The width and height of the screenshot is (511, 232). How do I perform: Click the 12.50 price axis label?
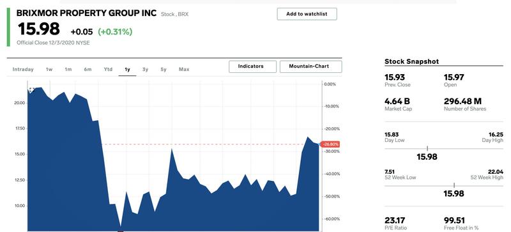tap(20, 180)
